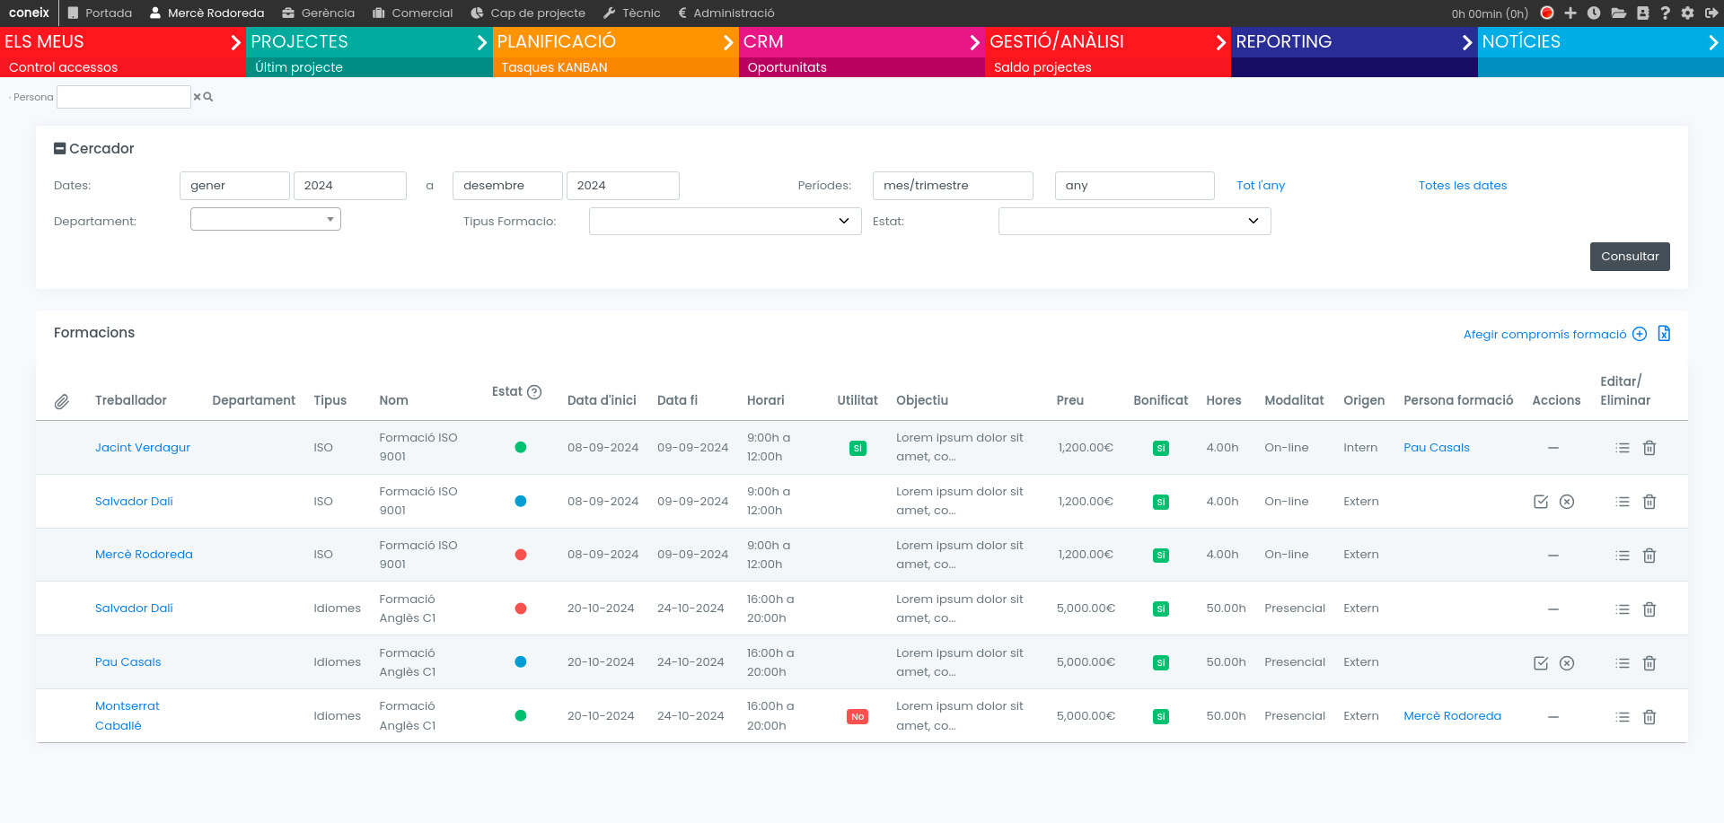
Task: Expand REPORTING section arrow
Action: [1467, 42]
